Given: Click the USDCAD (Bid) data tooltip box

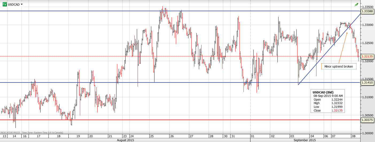Looking at the screenshot, I should [327, 101].
